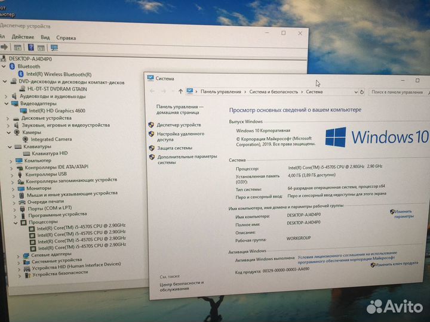Open Microsoft license agreement terms link
430x322 pixels.
click(x=348, y=258)
